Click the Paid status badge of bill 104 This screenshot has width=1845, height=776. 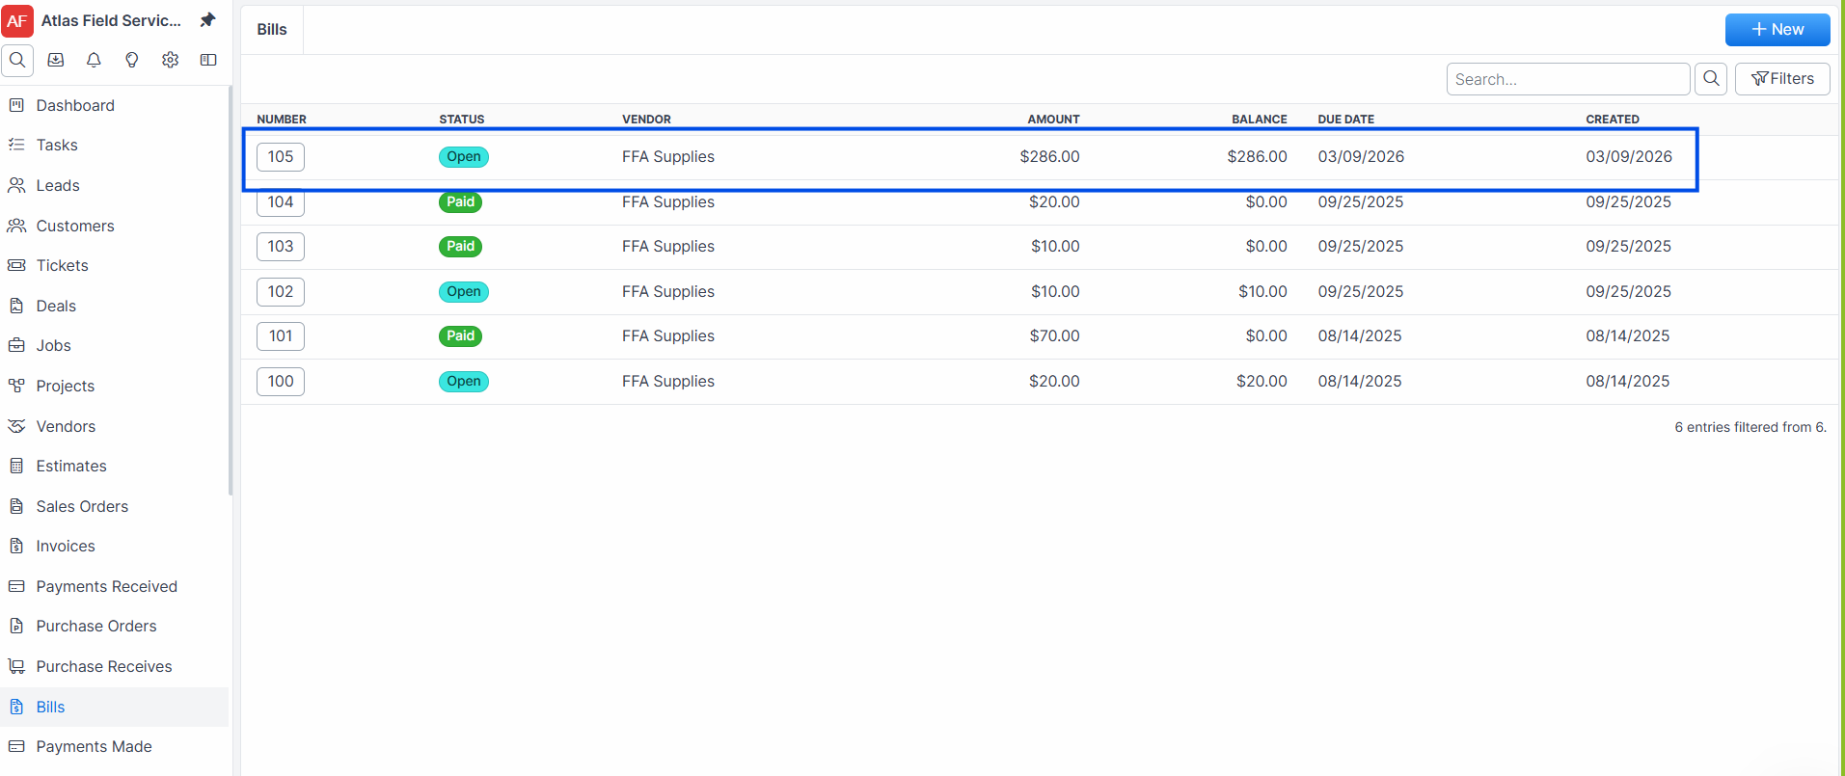pyautogui.click(x=460, y=202)
